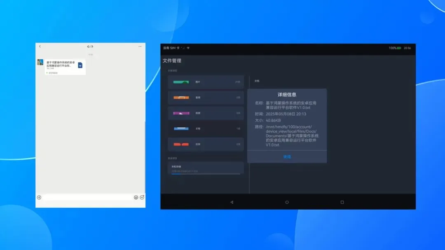Click the path starting /mnt/hmdfs/100/account/

[x=292, y=136]
